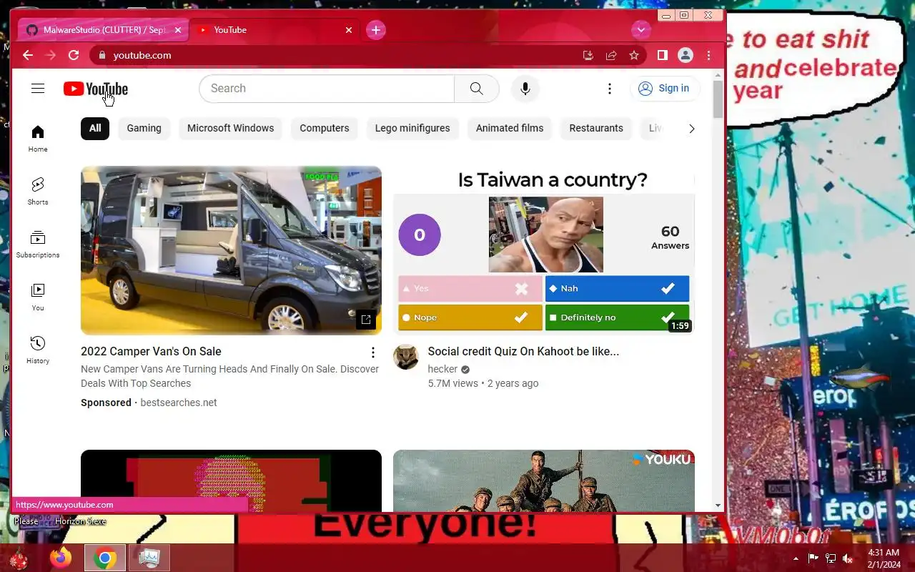
Task: Select the Microsoft Windows filter chip
Action: 230,129
